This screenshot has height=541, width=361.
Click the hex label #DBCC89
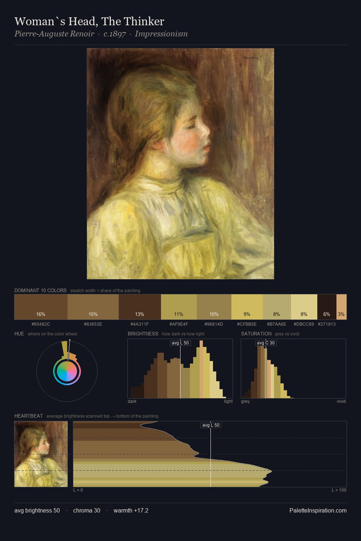304,324
